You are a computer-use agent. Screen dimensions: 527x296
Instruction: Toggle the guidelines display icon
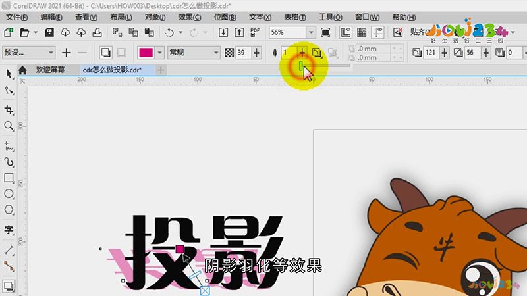(x=377, y=32)
